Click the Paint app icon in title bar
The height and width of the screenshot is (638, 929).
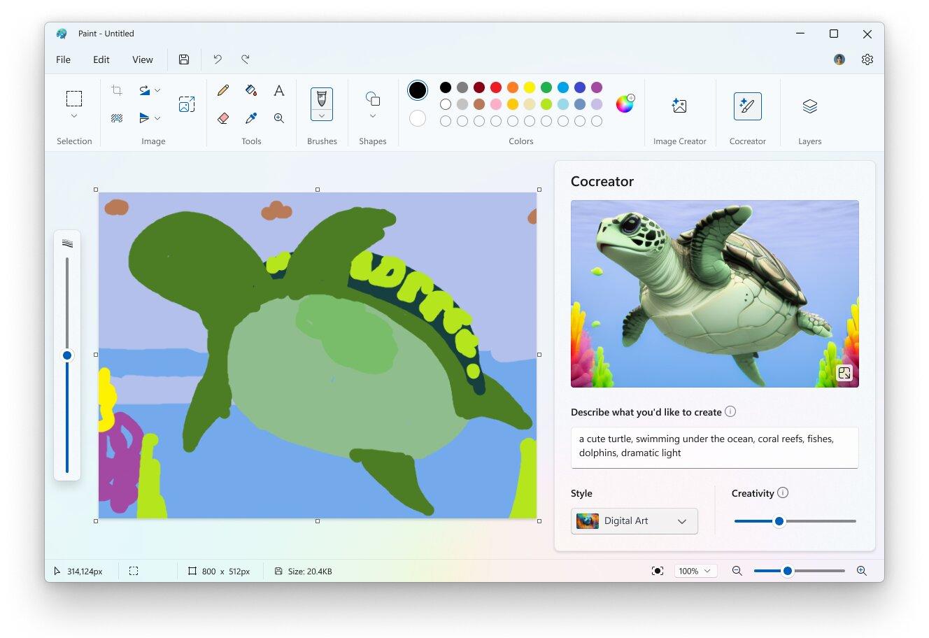click(62, 34)
